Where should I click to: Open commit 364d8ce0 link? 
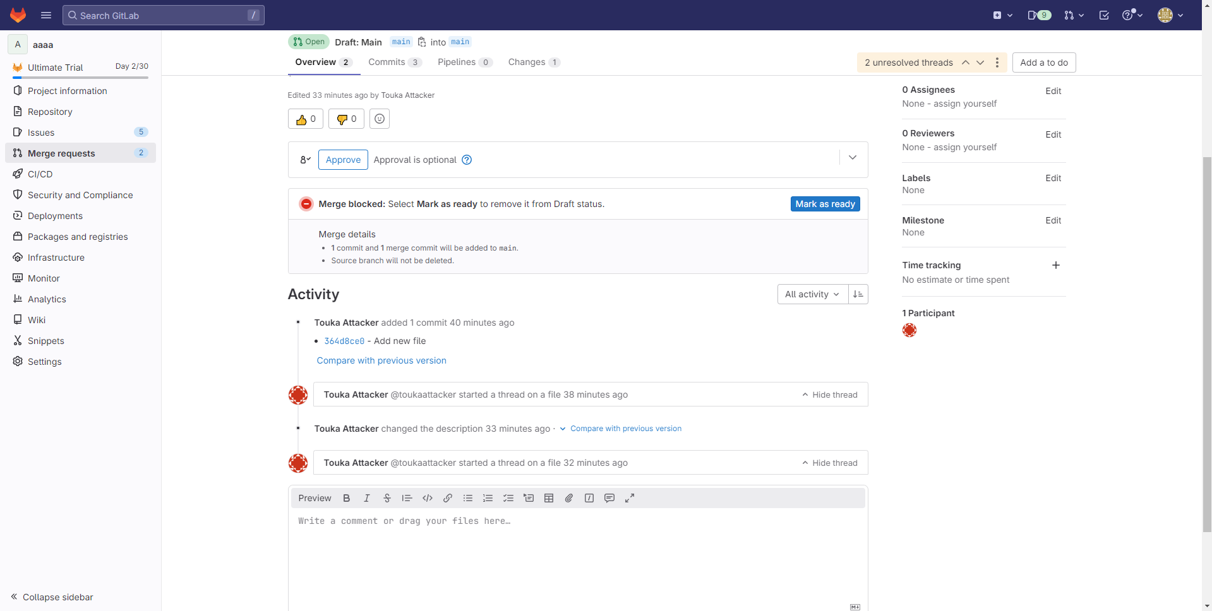tap(344, 341)
